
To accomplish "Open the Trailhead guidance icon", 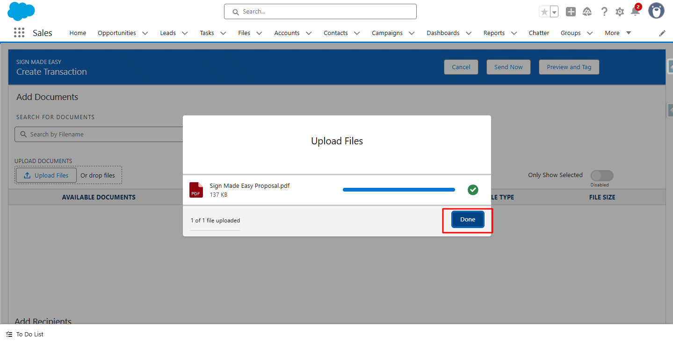I will pyautogui.click(x=587, y=12).
